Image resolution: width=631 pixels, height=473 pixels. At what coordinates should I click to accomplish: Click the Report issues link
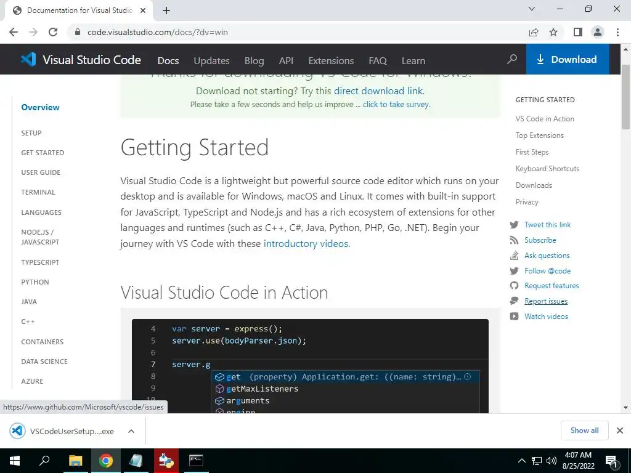[x=546, y=301]
